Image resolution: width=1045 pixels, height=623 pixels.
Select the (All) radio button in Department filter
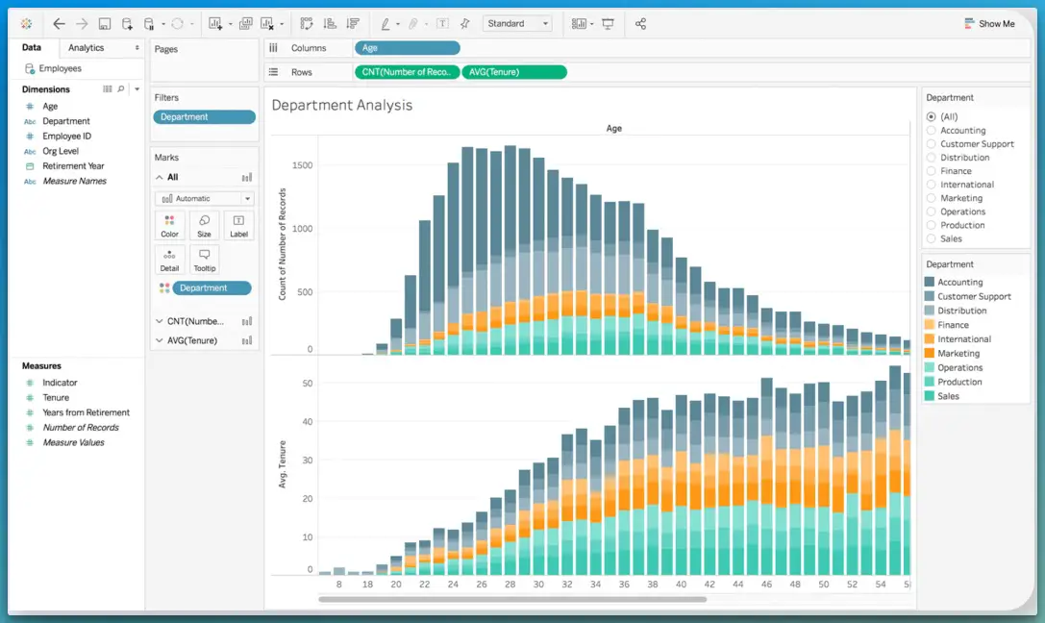pyautogui.click(x=929, y=116)
